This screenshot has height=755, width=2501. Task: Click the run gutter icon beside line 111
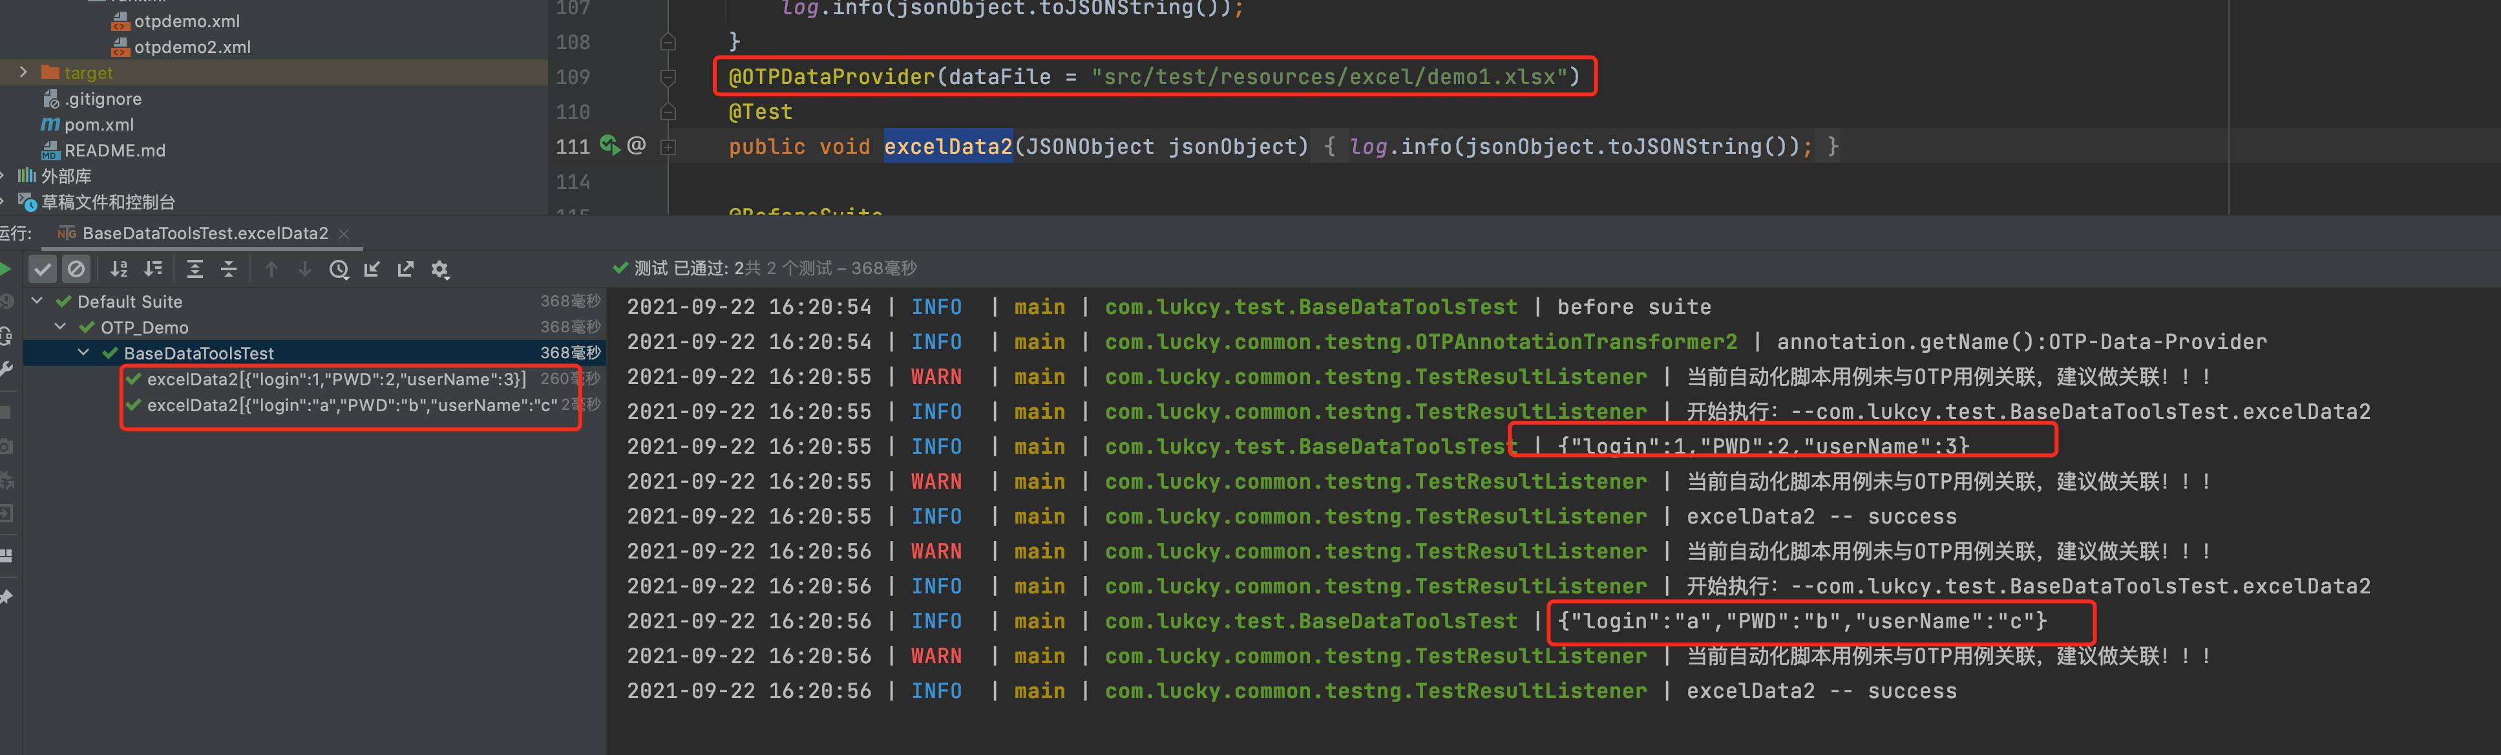pos(609,145)
